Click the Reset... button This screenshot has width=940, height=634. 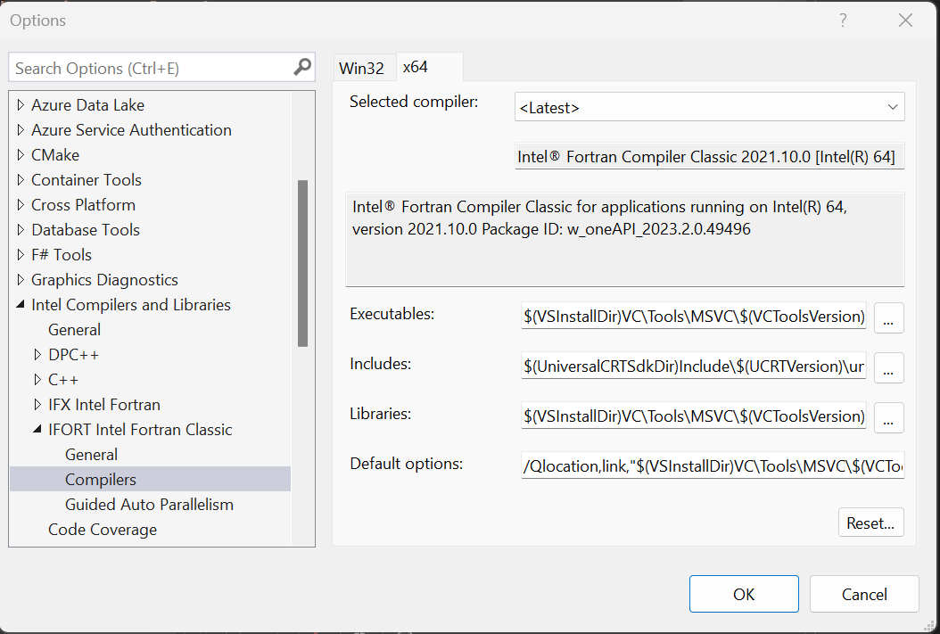[x=870, y=523]
